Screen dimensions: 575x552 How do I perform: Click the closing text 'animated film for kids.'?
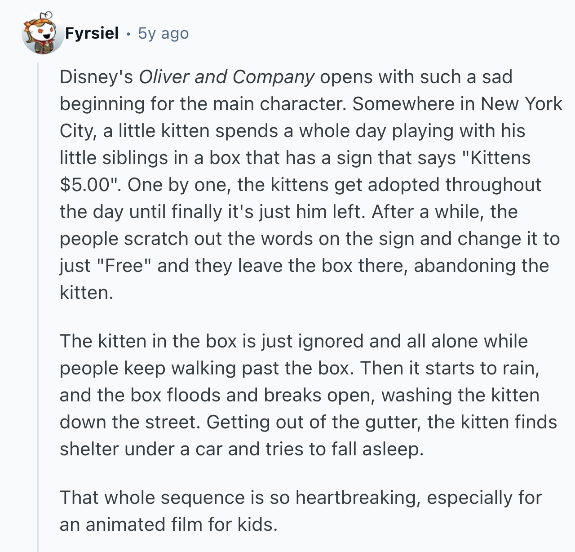coord(181,525)
